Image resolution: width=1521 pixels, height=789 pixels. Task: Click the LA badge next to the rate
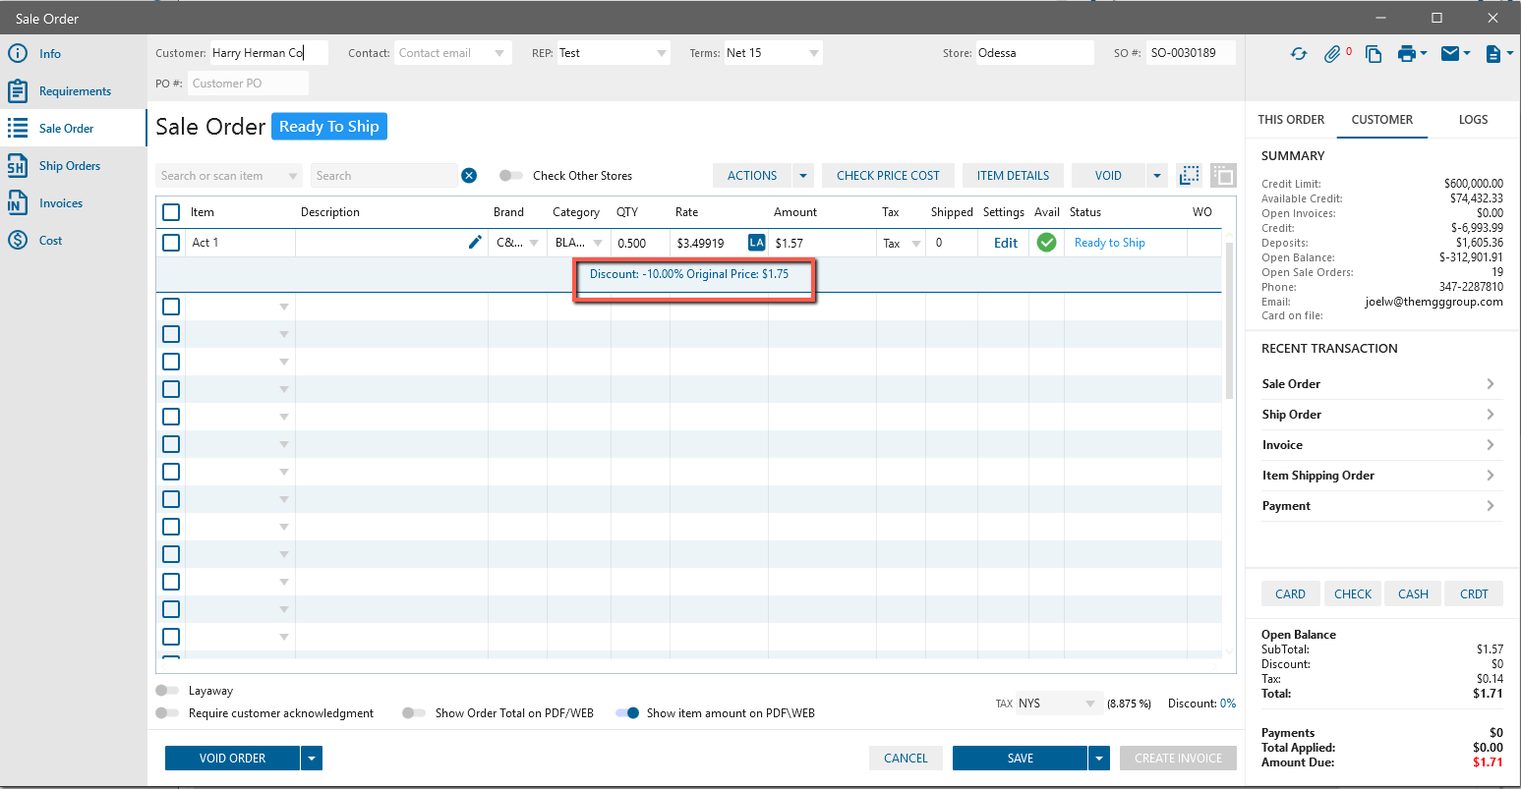756,243
